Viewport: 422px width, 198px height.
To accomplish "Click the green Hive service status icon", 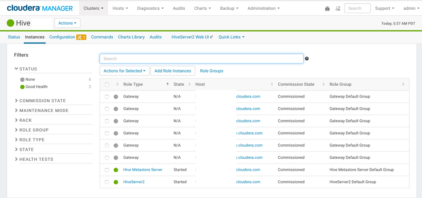I will [x=11, y=23].
